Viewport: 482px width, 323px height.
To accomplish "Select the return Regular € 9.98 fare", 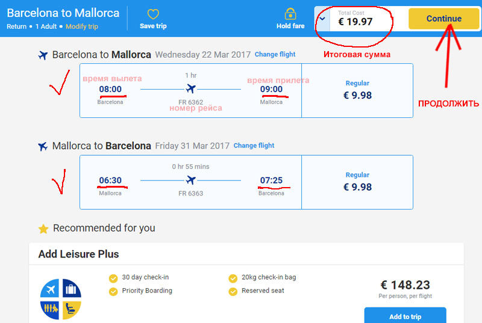I will pyautogui.click(x=357, y=182).
